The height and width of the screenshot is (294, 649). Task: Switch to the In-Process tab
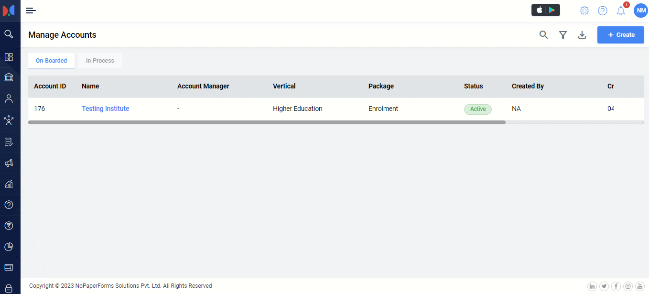[100, 61]
